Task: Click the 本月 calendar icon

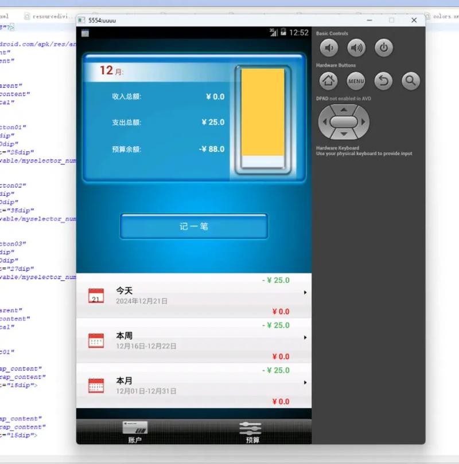Action: pos(96,385)
